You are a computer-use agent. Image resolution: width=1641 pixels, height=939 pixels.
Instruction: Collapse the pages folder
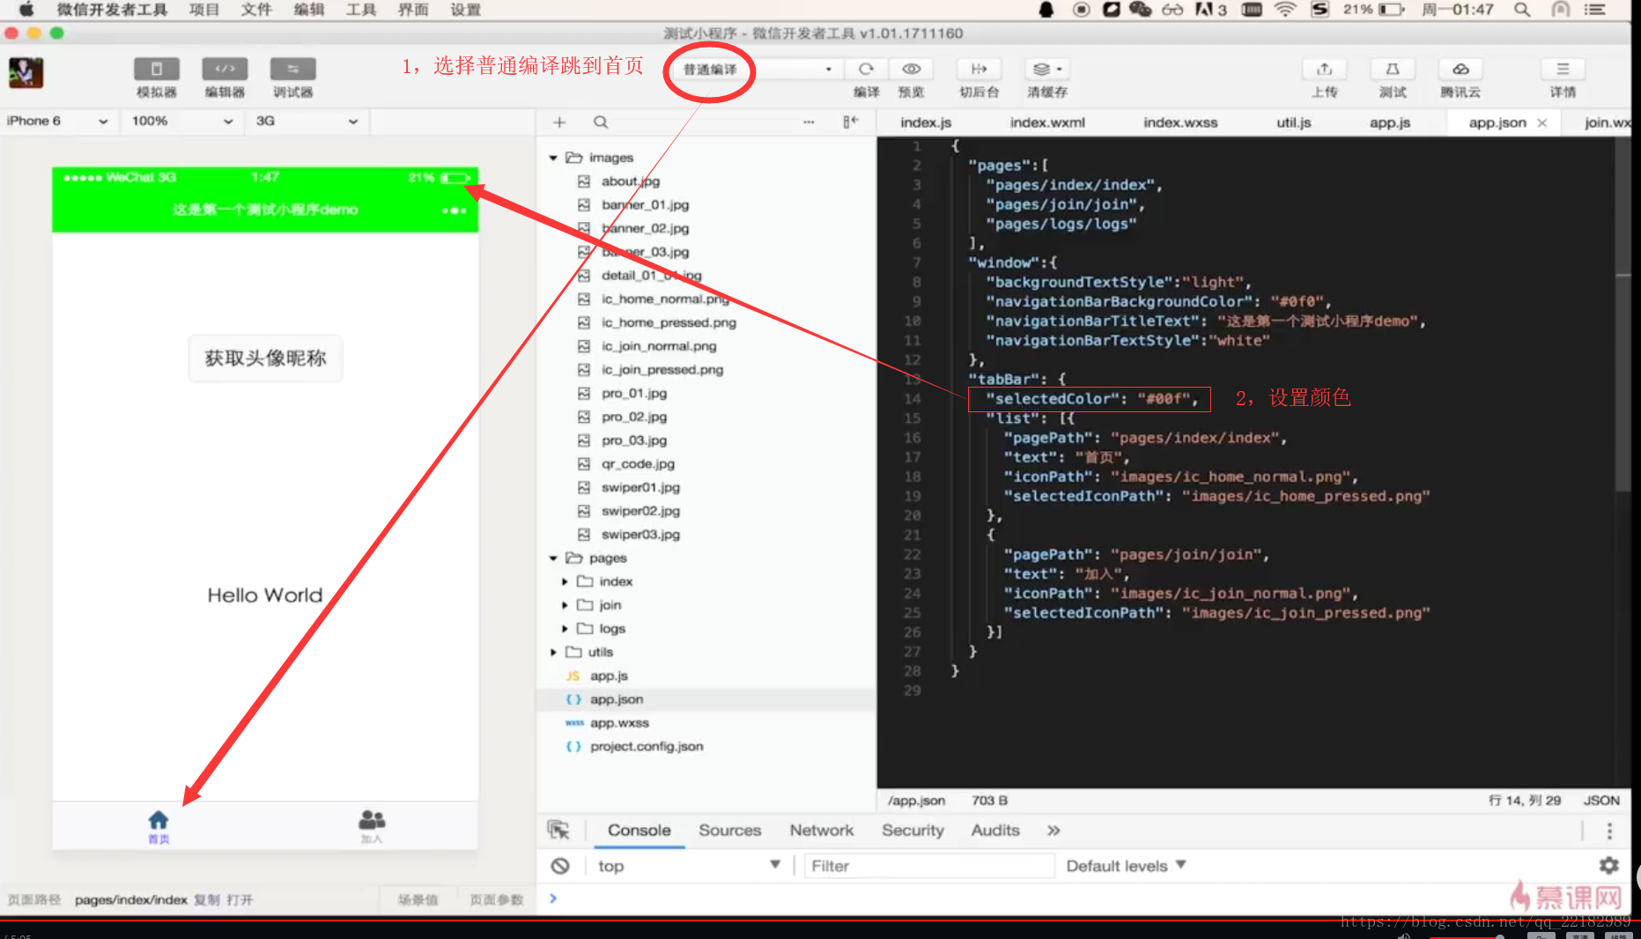(553, 558)
